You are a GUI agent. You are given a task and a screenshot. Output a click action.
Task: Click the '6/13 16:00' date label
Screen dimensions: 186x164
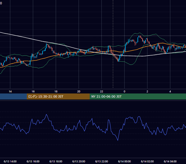(x=33, y=161)
